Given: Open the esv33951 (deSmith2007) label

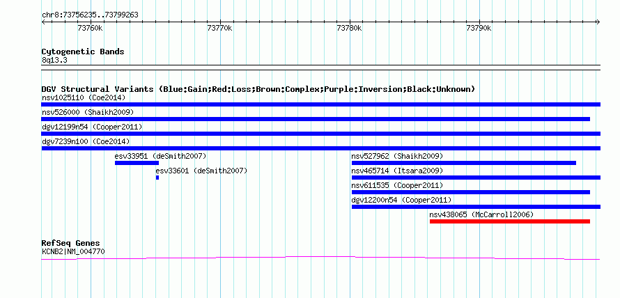Looking at the screenshot, I should pyautogui.click(x=160, y=156).
